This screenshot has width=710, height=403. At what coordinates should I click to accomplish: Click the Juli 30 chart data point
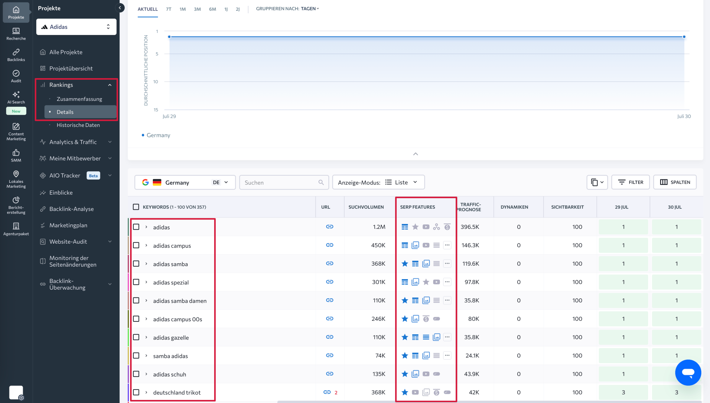[684, 37]
